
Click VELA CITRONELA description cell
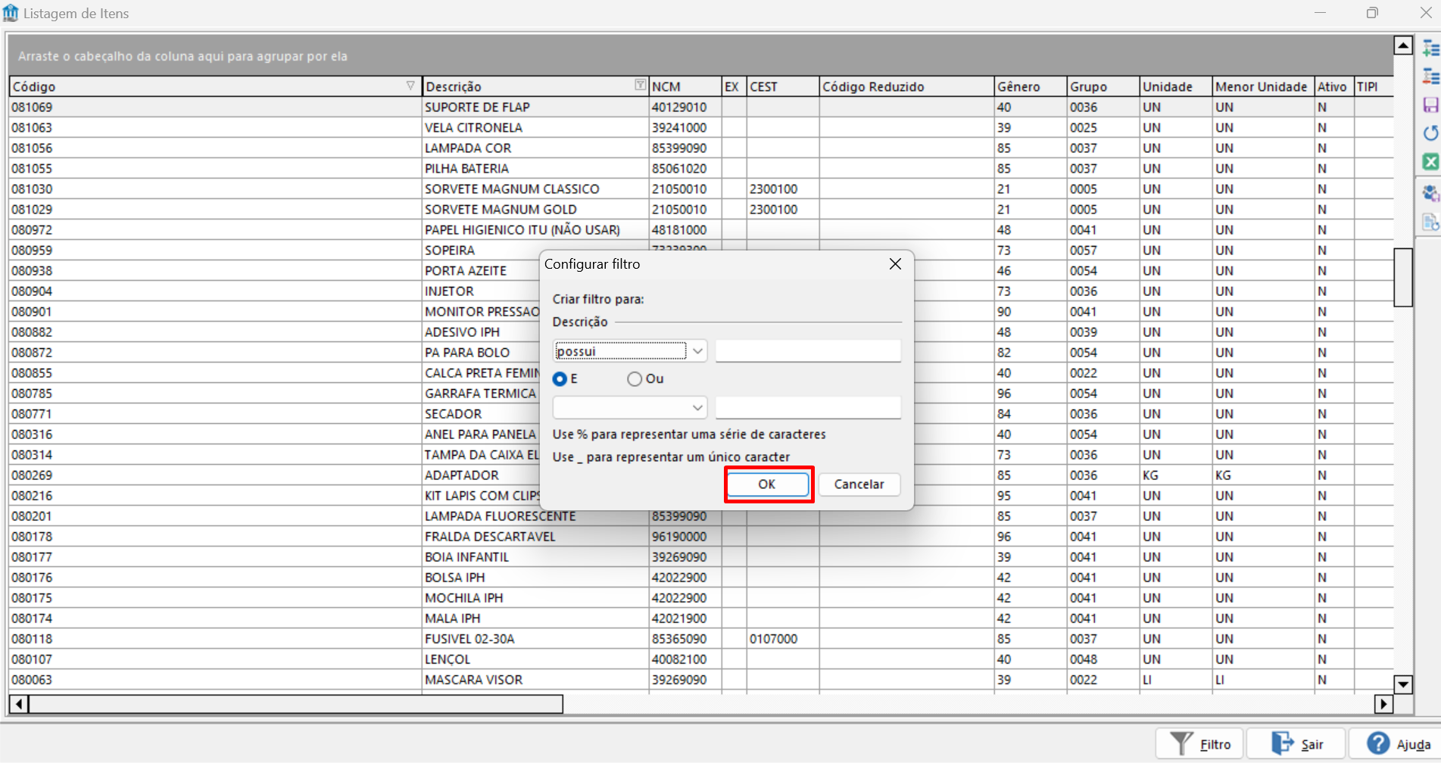click(x=535, y=127)
